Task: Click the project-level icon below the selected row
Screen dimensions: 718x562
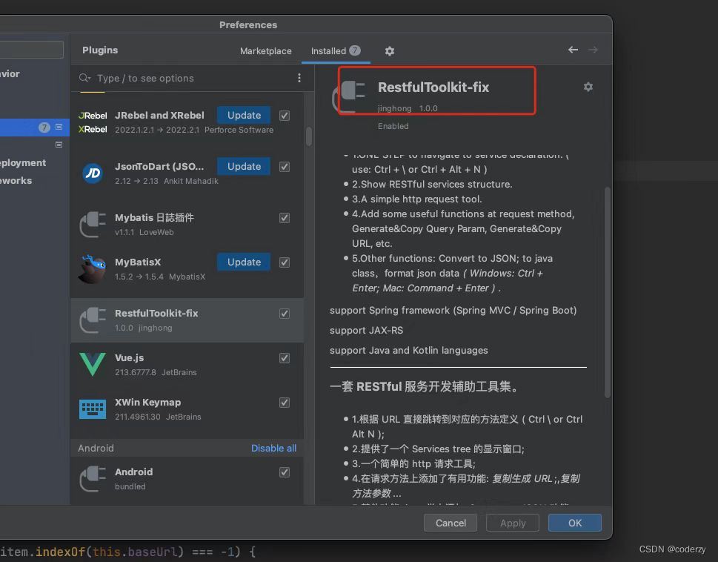Action: [x=59, y=145]
